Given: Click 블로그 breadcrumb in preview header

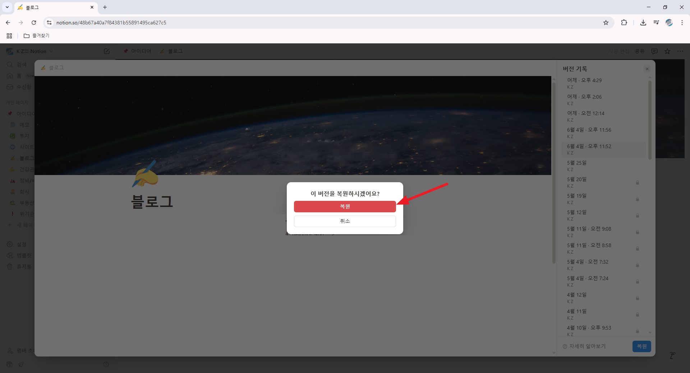Looking at the screenshot, I should [52, 67].
